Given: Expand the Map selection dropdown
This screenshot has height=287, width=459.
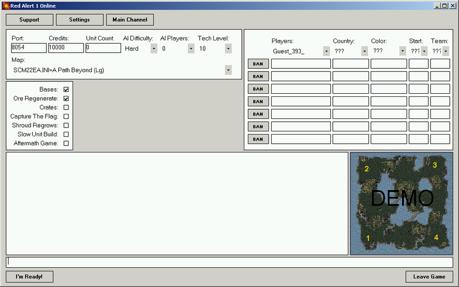Looking at the screenshot, I should click(228, 70).
